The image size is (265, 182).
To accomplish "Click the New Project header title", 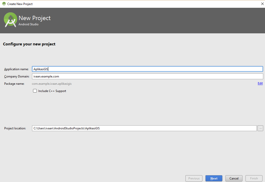I will (x=35, y=18).
